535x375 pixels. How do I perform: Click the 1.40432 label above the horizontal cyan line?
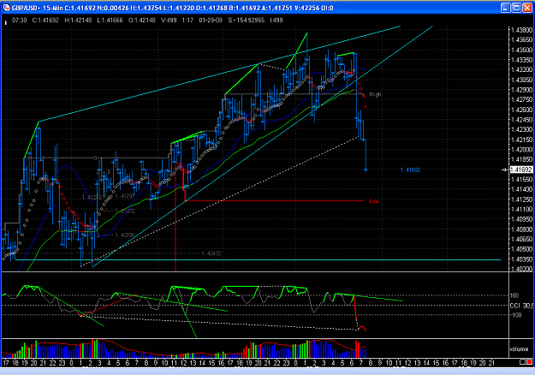211,253
